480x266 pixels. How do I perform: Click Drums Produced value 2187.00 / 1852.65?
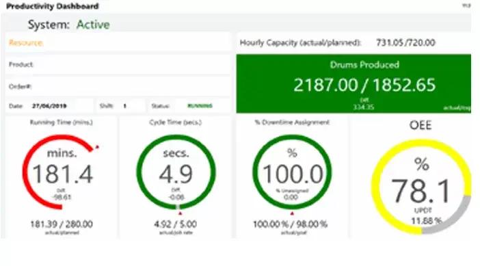pyautogui.click(x=364, y=85)
